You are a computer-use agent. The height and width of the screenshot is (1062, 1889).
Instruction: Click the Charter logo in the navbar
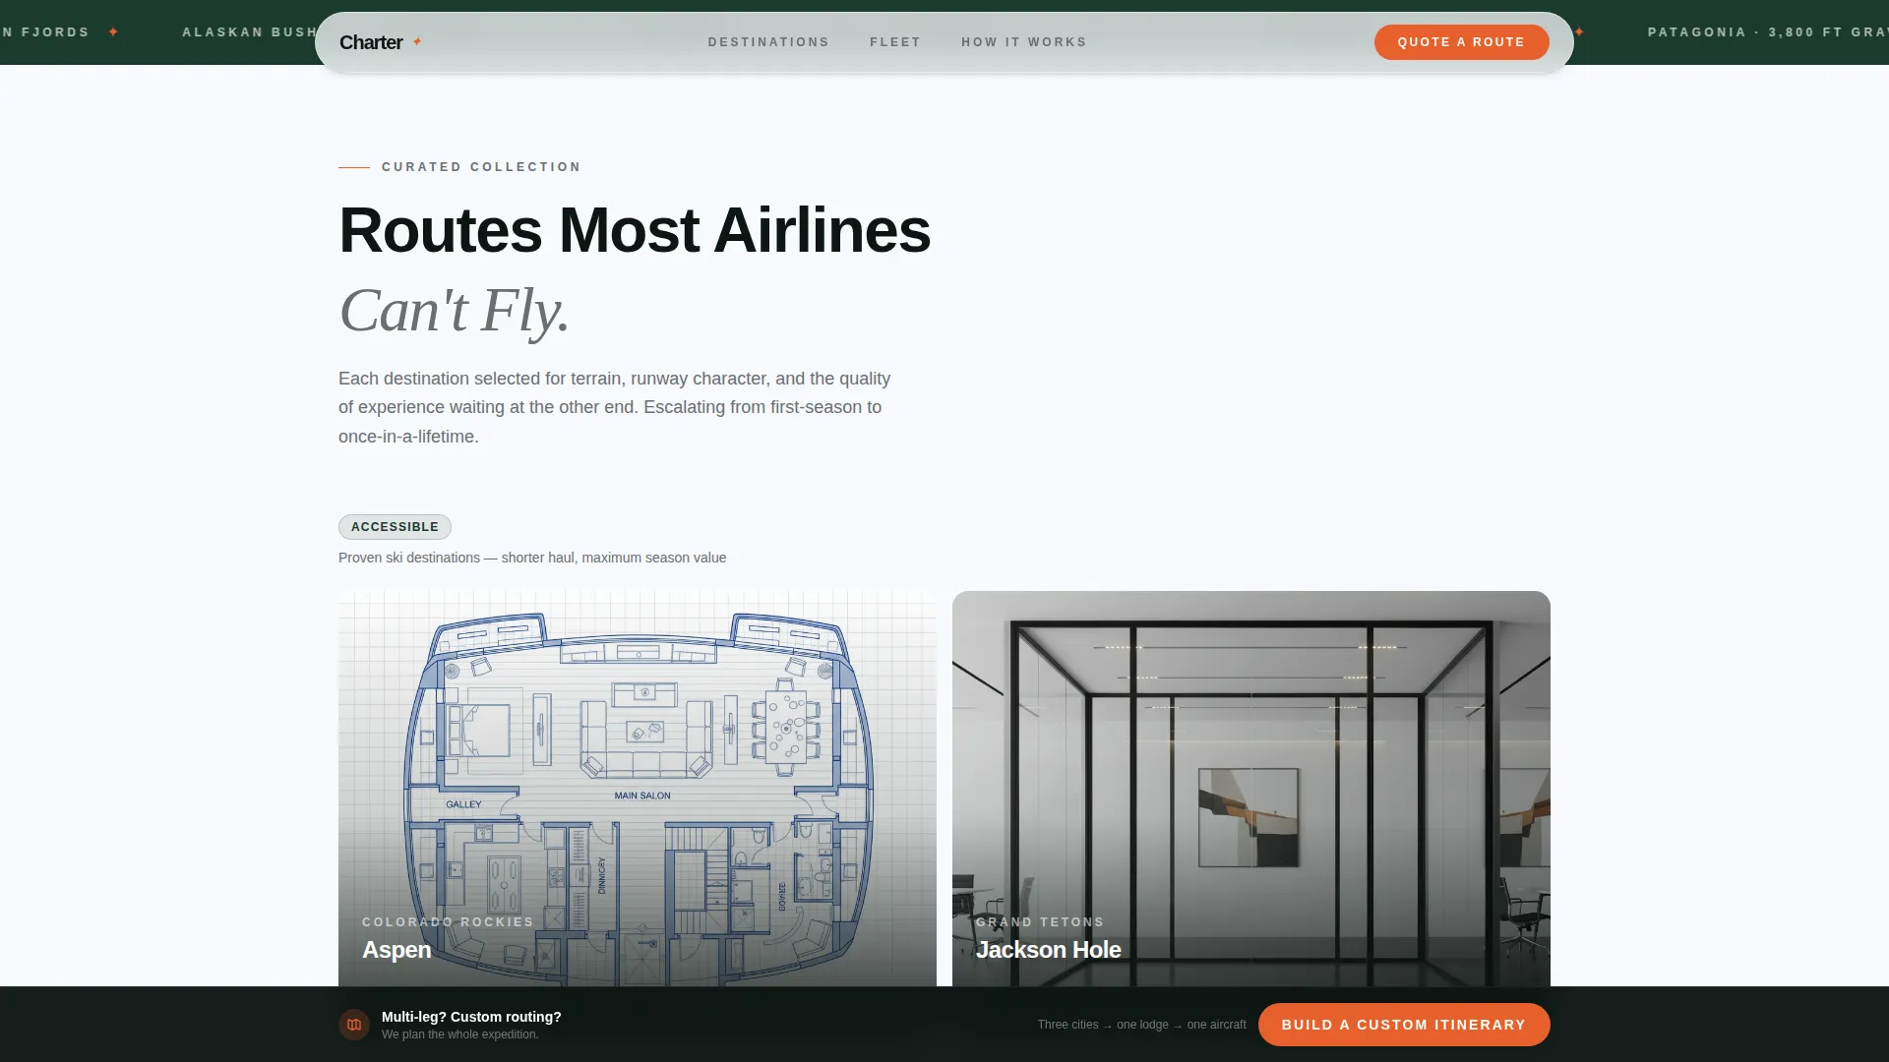click(x=380, y=42)
